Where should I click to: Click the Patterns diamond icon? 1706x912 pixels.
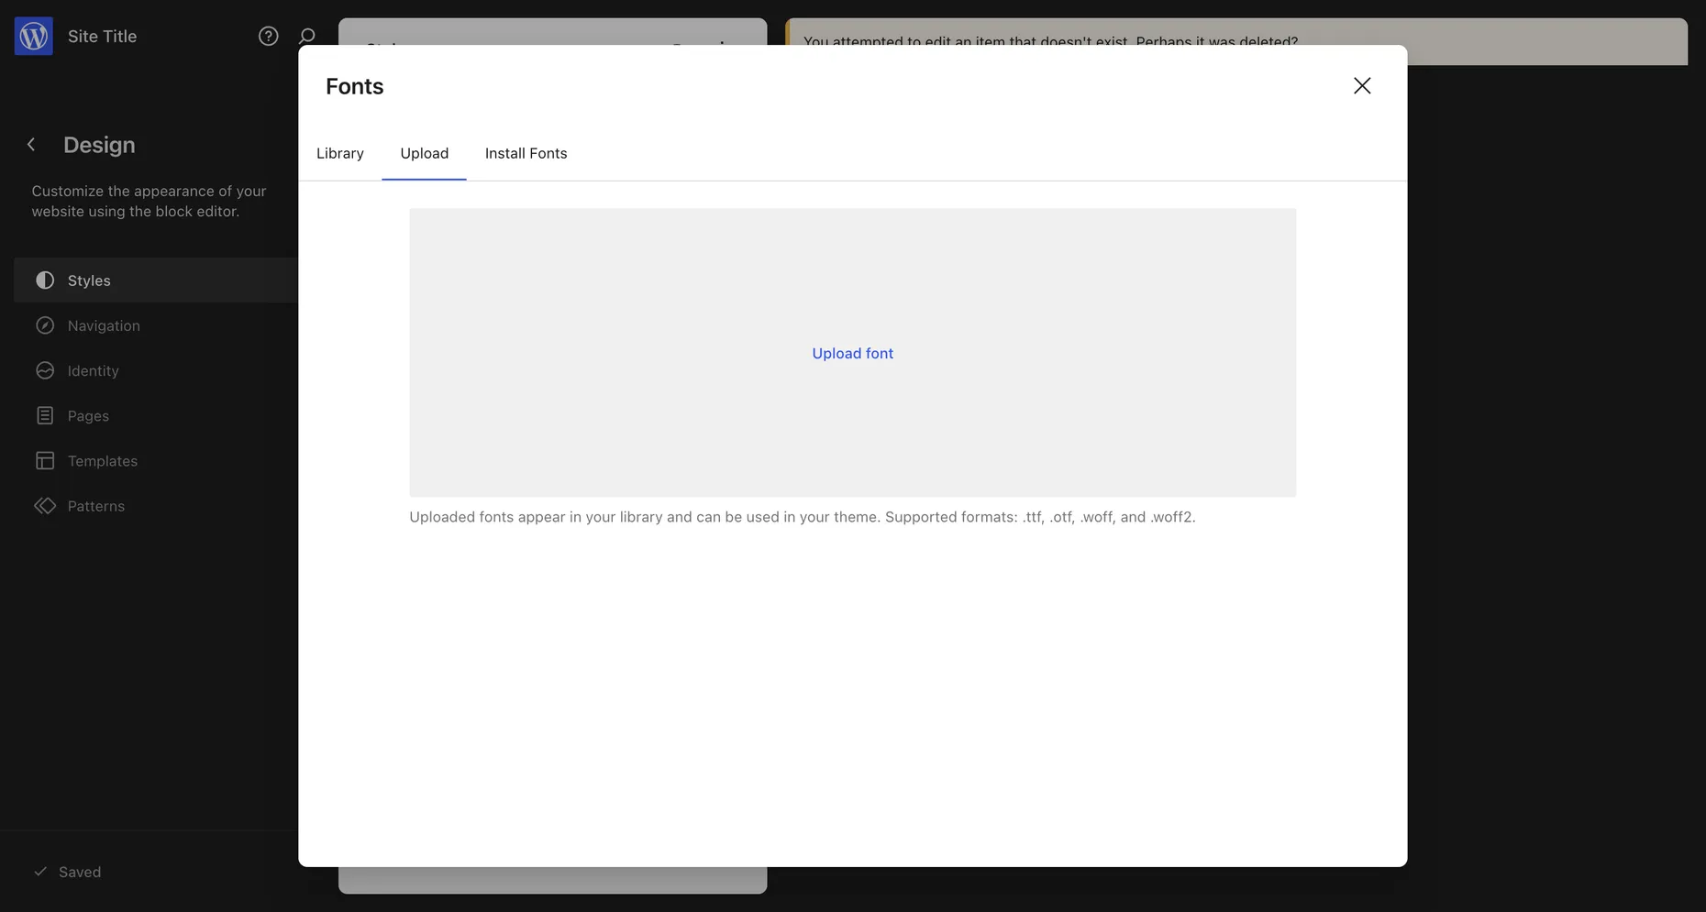[45, 506]
